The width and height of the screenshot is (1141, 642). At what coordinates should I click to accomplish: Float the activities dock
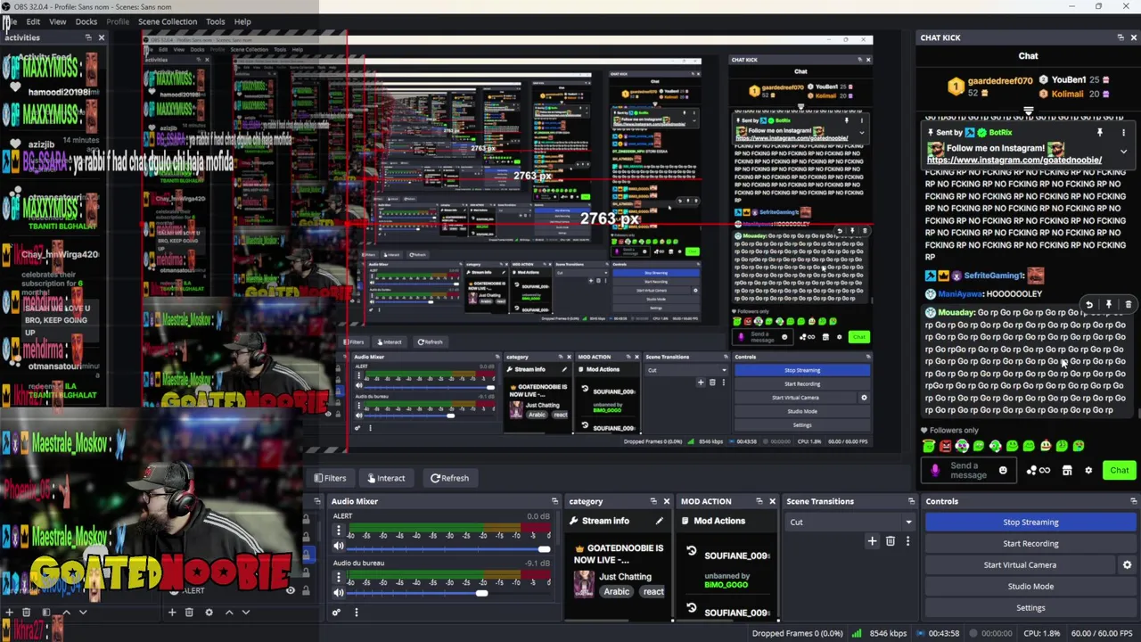[x=88, y=37]
